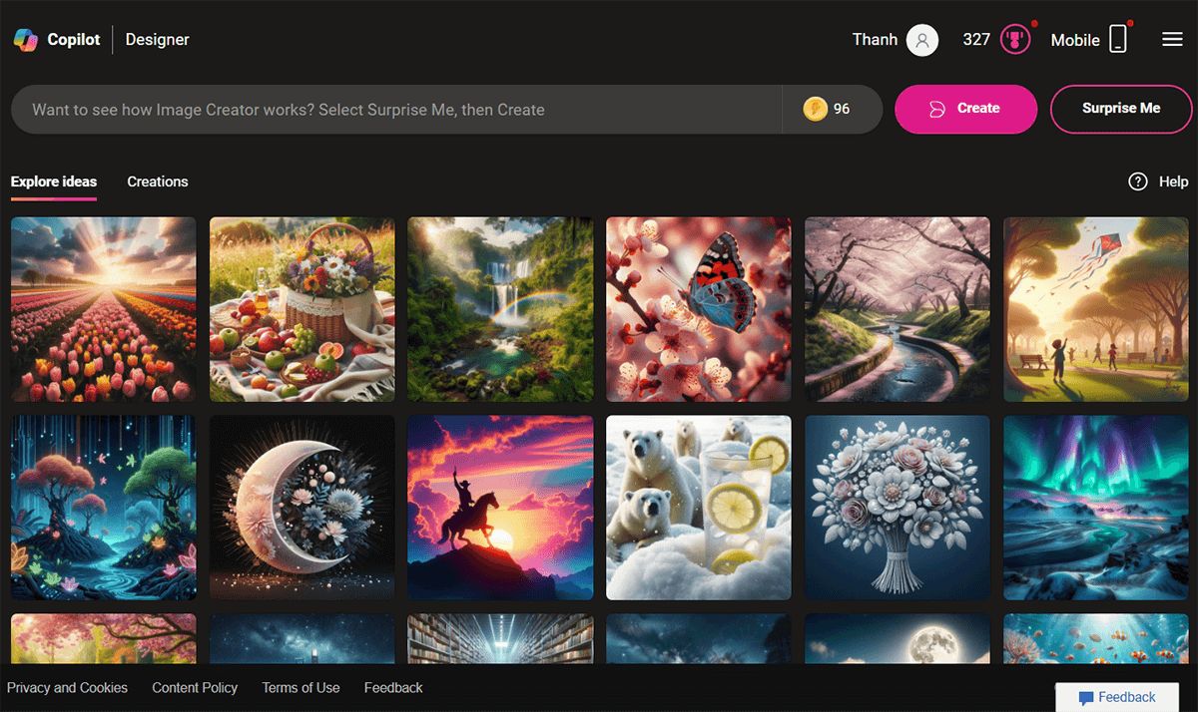This screenshot has height=712, width=1198.
Task: Click the rewards trophy icon
Action: (1015, 40)
